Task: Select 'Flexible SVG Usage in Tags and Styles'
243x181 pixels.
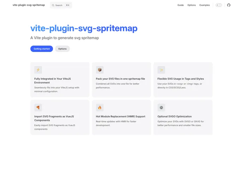Action: click(180, 79)
